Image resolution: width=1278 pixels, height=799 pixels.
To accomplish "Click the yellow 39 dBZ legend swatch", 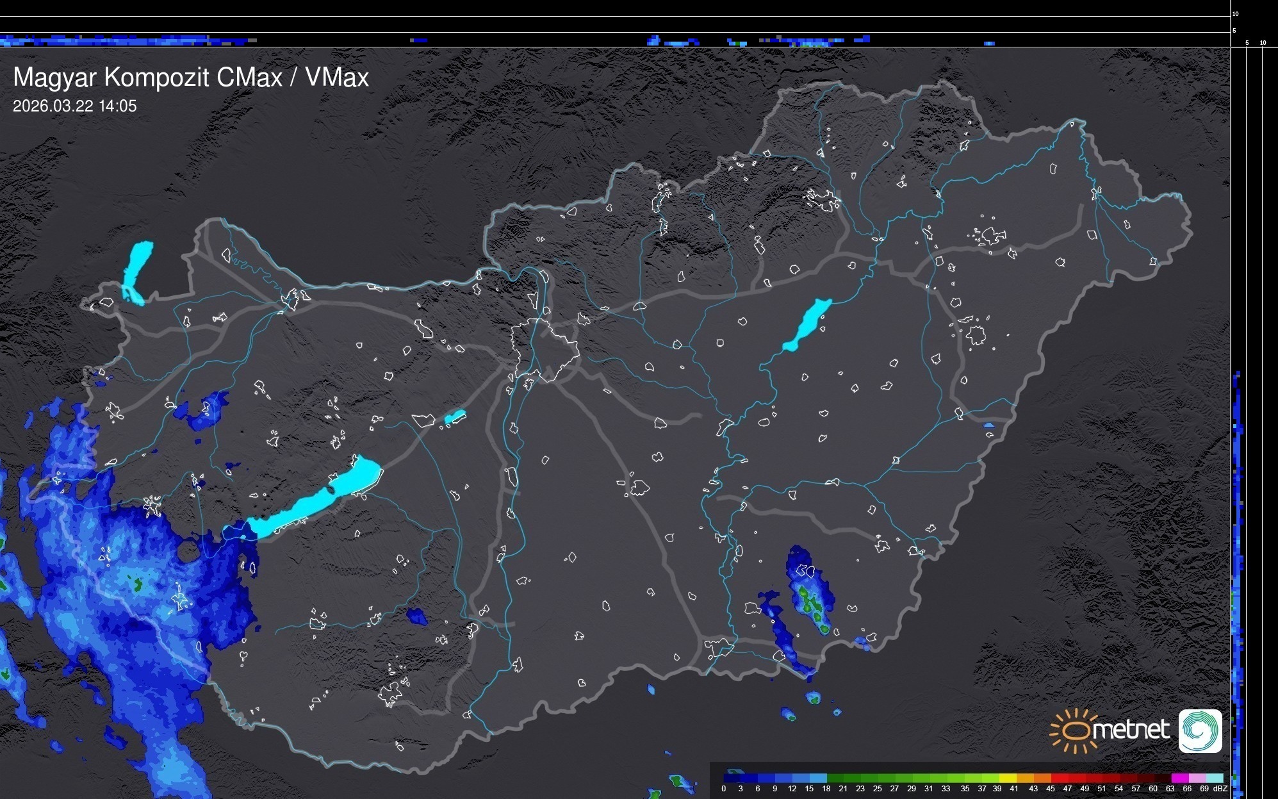I will [1008, 778].
